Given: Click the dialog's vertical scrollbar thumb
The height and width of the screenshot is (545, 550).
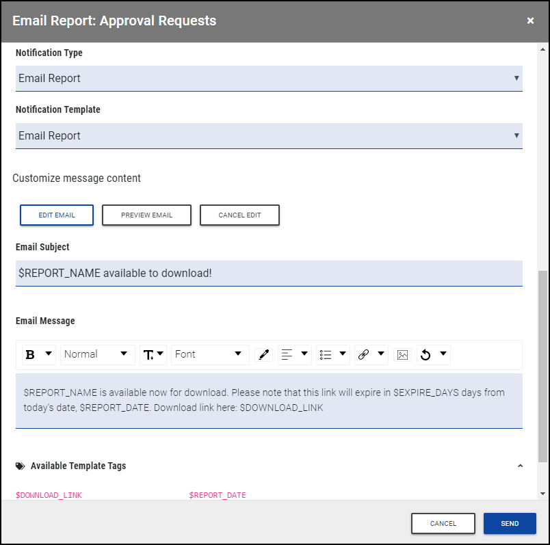Looking at the screenshot, I should [x=543, y=366].
